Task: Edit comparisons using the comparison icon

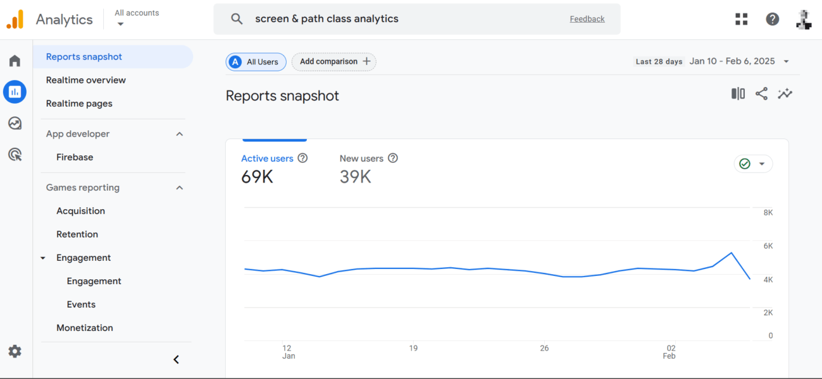Action: [738, 93]
